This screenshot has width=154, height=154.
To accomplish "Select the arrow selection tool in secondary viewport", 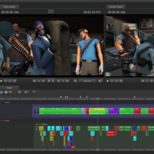I will (x=107, y=81).
